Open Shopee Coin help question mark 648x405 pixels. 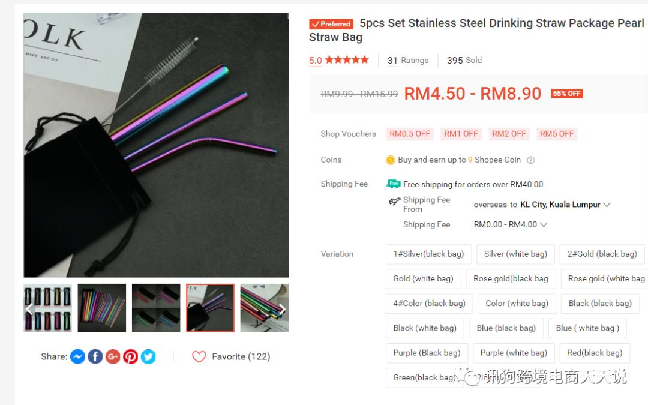pyautogui.click(x=530, y=160)
